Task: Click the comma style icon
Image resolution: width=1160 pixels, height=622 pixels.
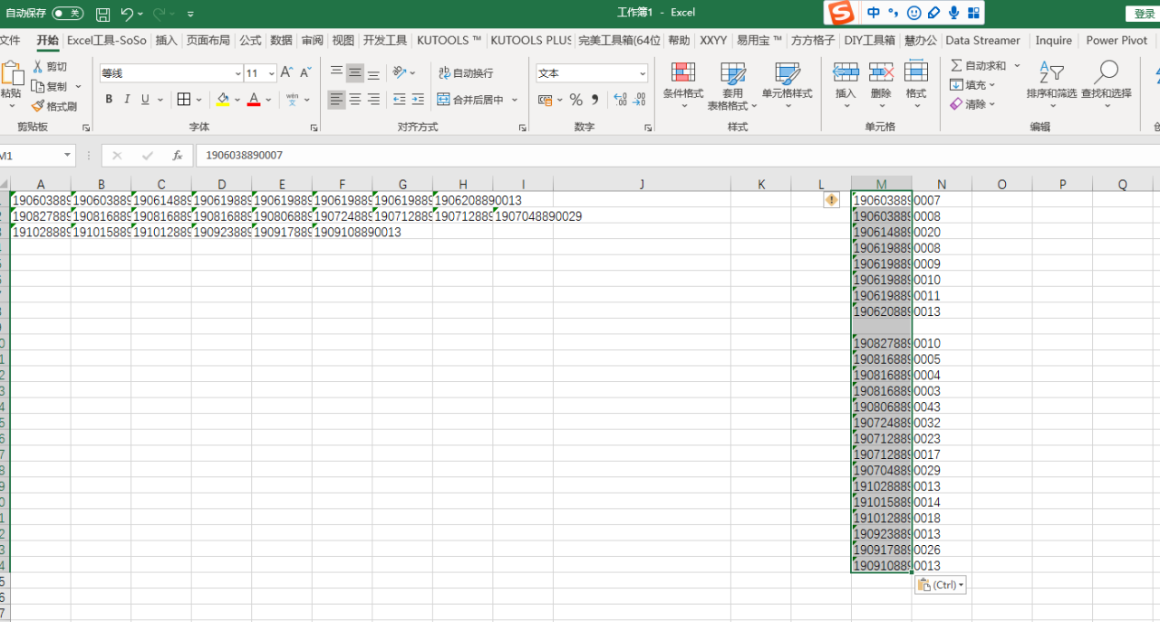Action: click(595, 100)
